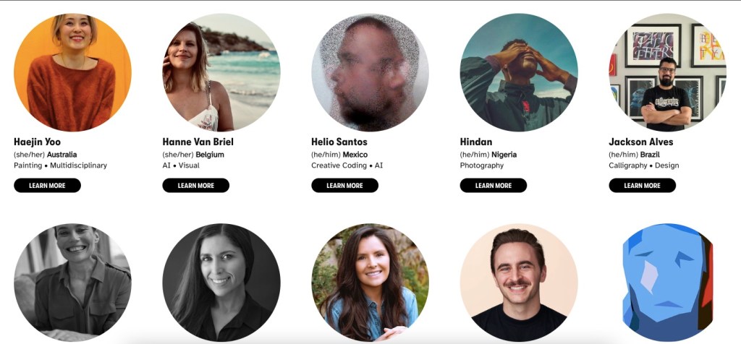Open the blue geometric illustrated face avatar

tap(667, 282)
